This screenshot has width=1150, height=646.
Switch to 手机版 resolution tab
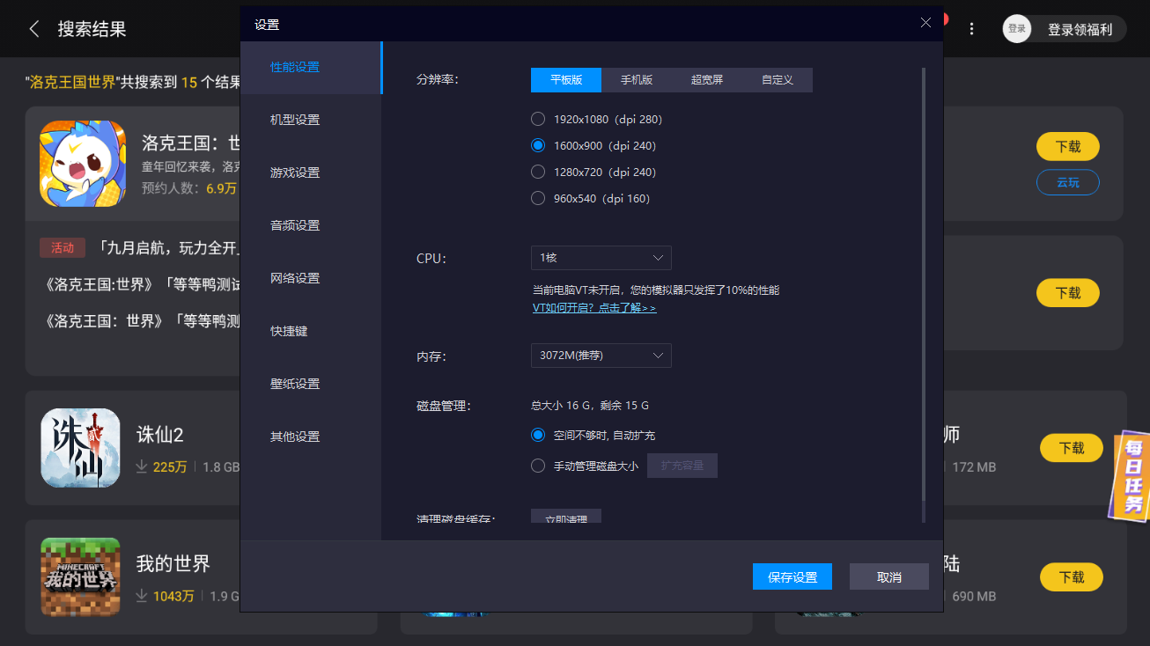[637, 79]
